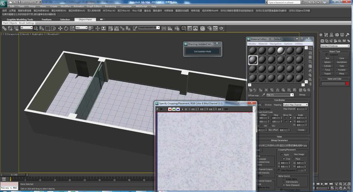Click the highlighted white material sample sphere
353x192 pixels.
point(281,51)
